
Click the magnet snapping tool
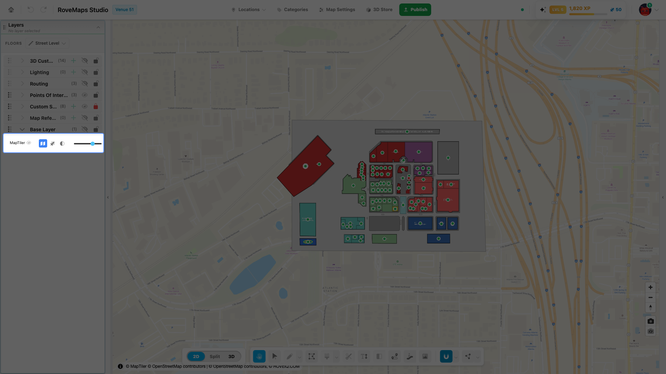(x=446, y=356)
